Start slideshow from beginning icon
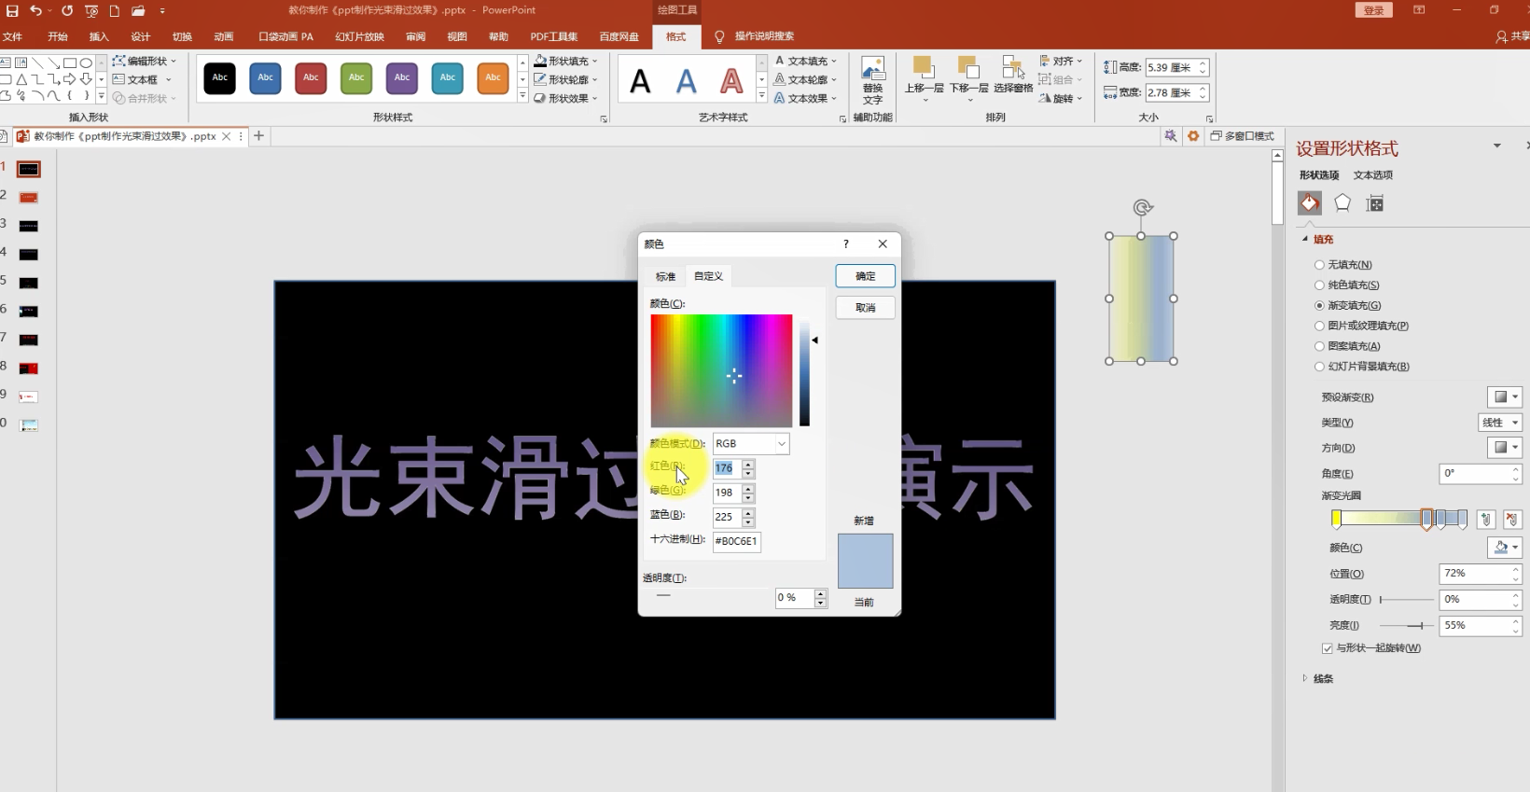1530x792 pixels. click(91, 11)
